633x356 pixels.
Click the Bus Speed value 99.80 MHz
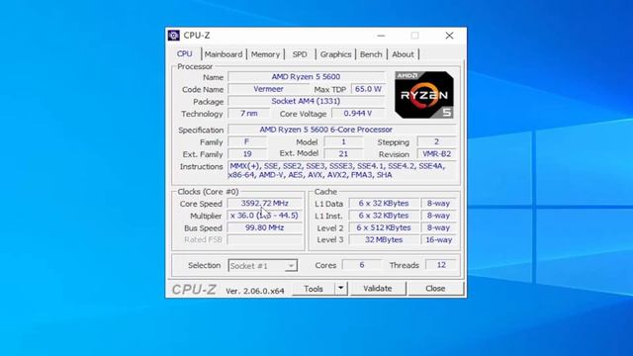click(x=264, y=227)
